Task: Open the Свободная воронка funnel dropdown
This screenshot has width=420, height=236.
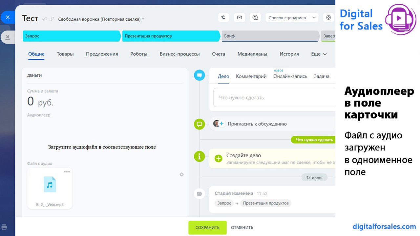Action: pyautogui.click(x=101, y=19)
